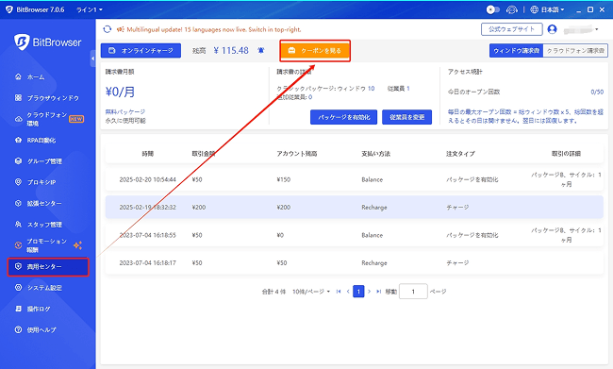This screenshot has height=369, width=613.
Task: Click the browser window grid icon
Action: pyautogui.click(x=18, y=98)
